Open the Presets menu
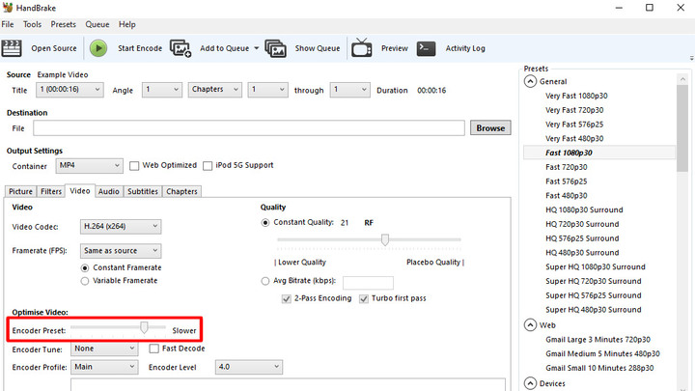 click(x=64, y=24)
